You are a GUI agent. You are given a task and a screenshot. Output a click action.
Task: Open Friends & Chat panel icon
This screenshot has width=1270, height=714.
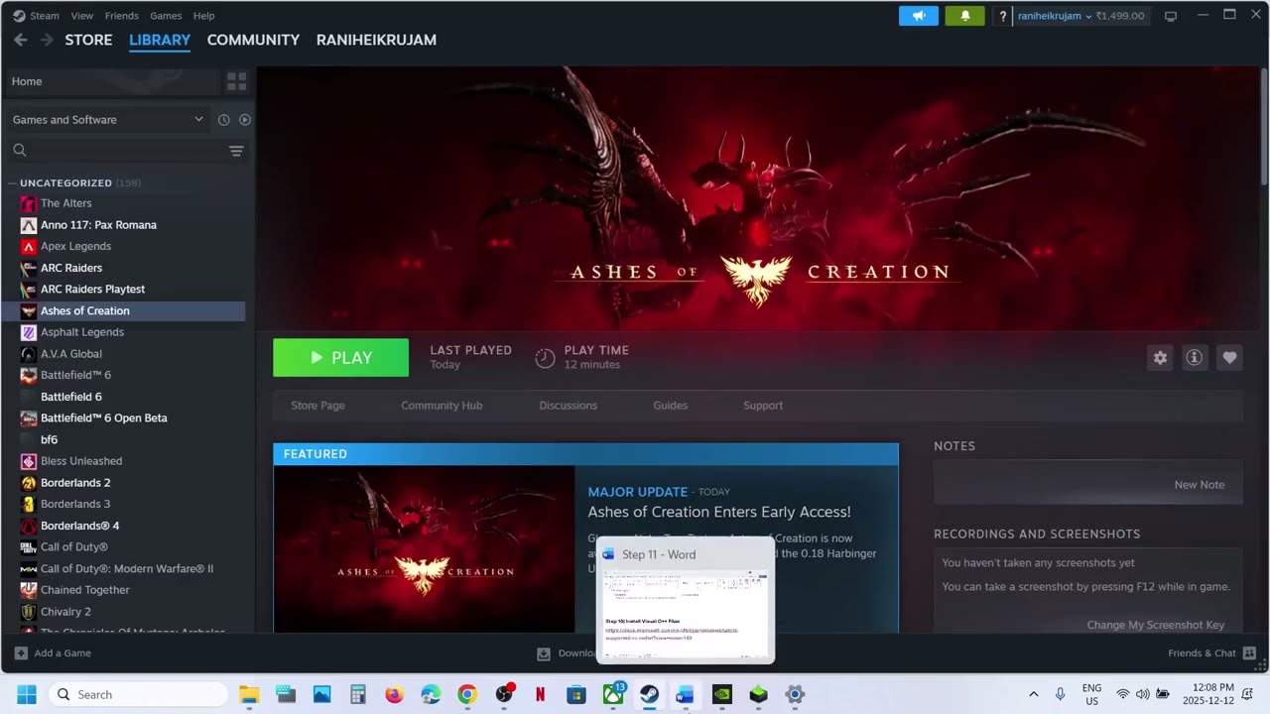[1249, 653]
